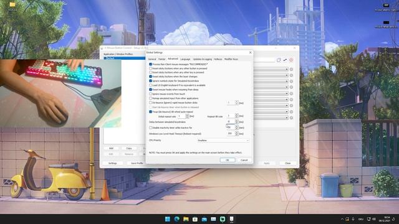Click Copy button under the profile list
The width and height of the screenshot is (399, 224).
129,148
